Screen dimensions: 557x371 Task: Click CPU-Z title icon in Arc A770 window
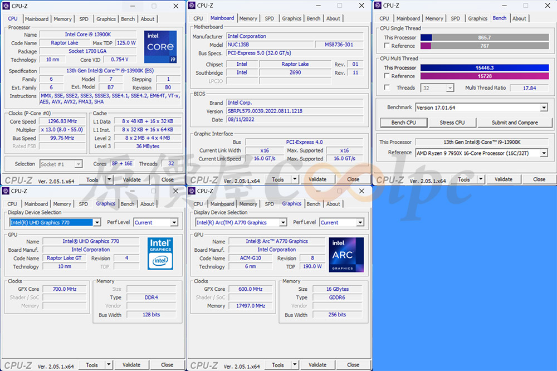pyautogui.click(x=192, y=191)
